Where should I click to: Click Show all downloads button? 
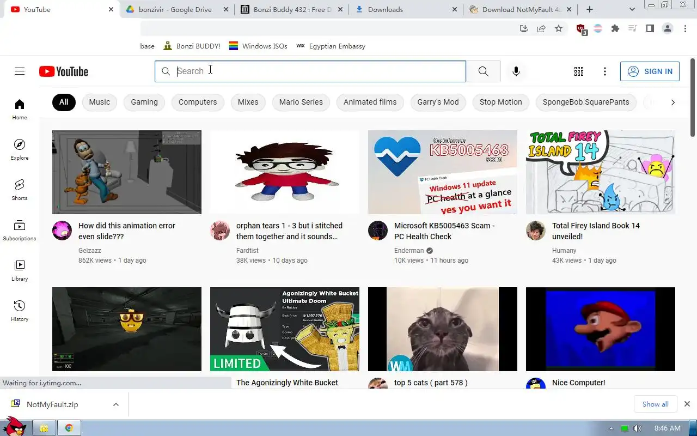pyautogui.click(x=656, y=404)
